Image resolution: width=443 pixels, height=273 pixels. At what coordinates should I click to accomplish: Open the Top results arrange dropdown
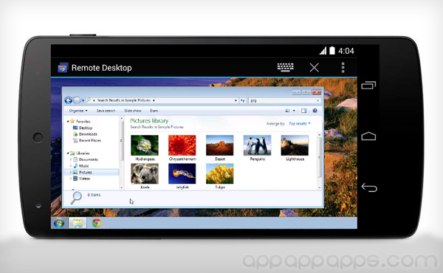300,124
